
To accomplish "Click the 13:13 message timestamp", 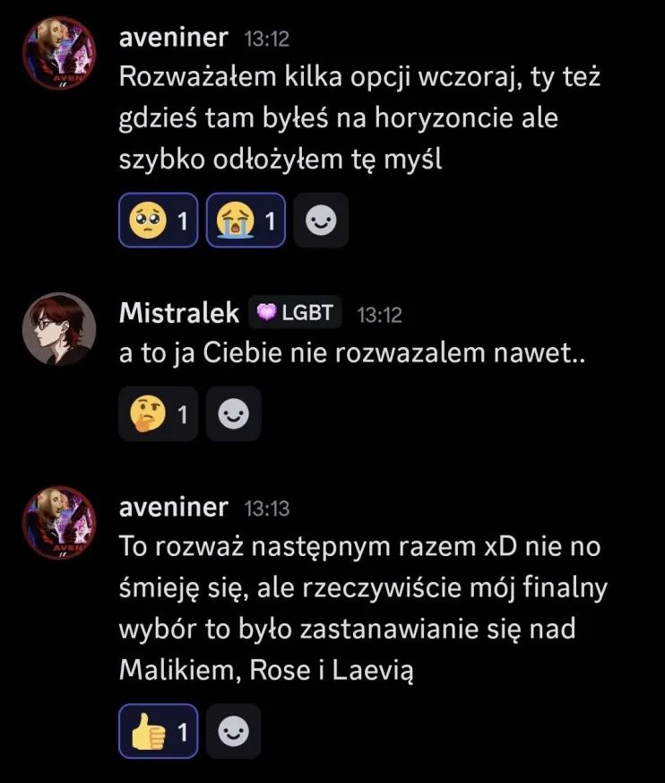I will pyautogui.click(x=266, y=508).
